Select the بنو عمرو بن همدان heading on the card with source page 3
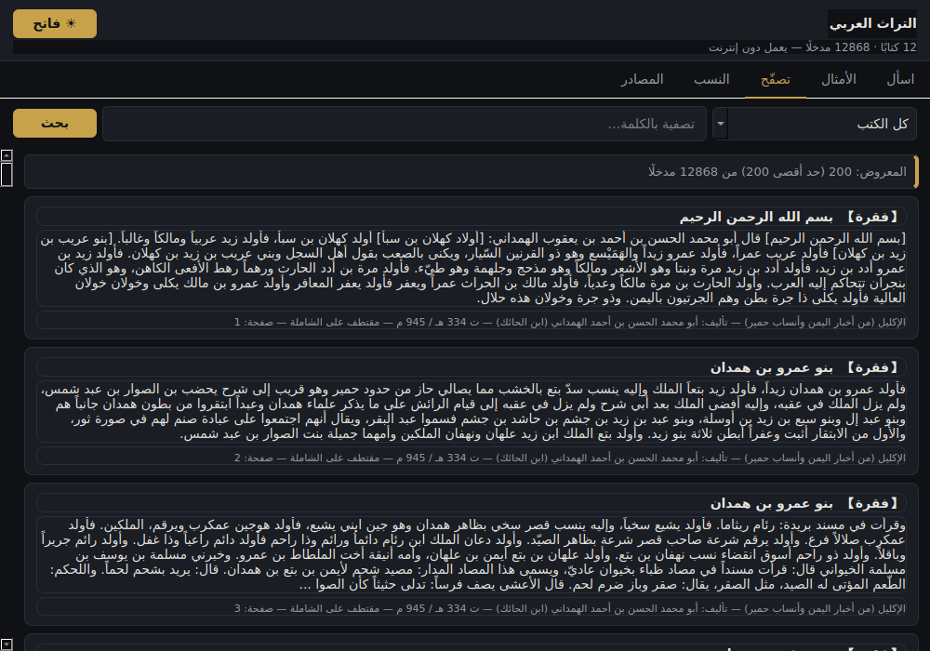Image resolution: width=930 pixels, height=651 pixels. click(772, 504)
